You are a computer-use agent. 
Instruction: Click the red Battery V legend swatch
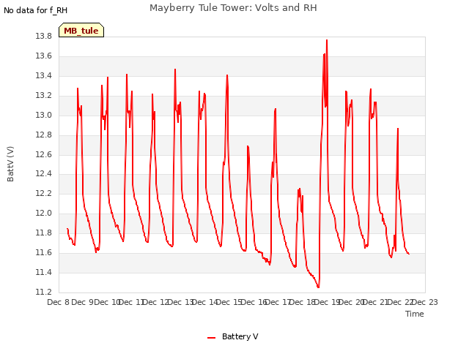point(212,338)
